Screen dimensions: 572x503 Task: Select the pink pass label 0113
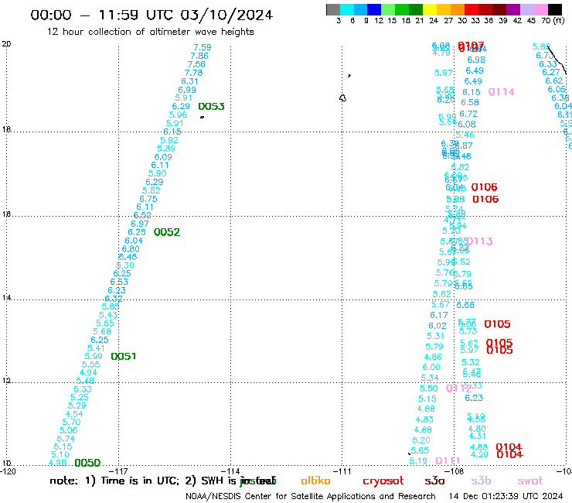pos(479,241)
